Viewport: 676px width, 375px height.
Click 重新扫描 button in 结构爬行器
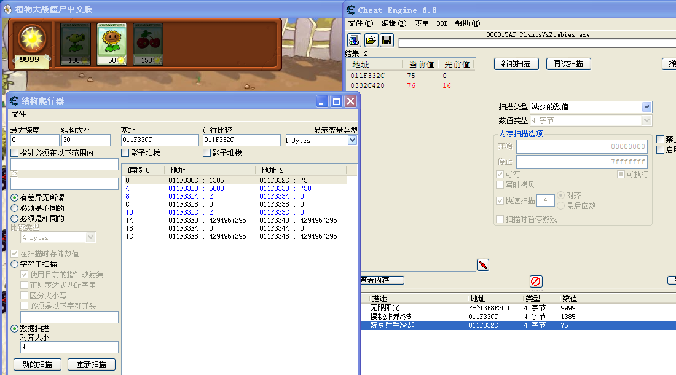(x=92, y=365)
